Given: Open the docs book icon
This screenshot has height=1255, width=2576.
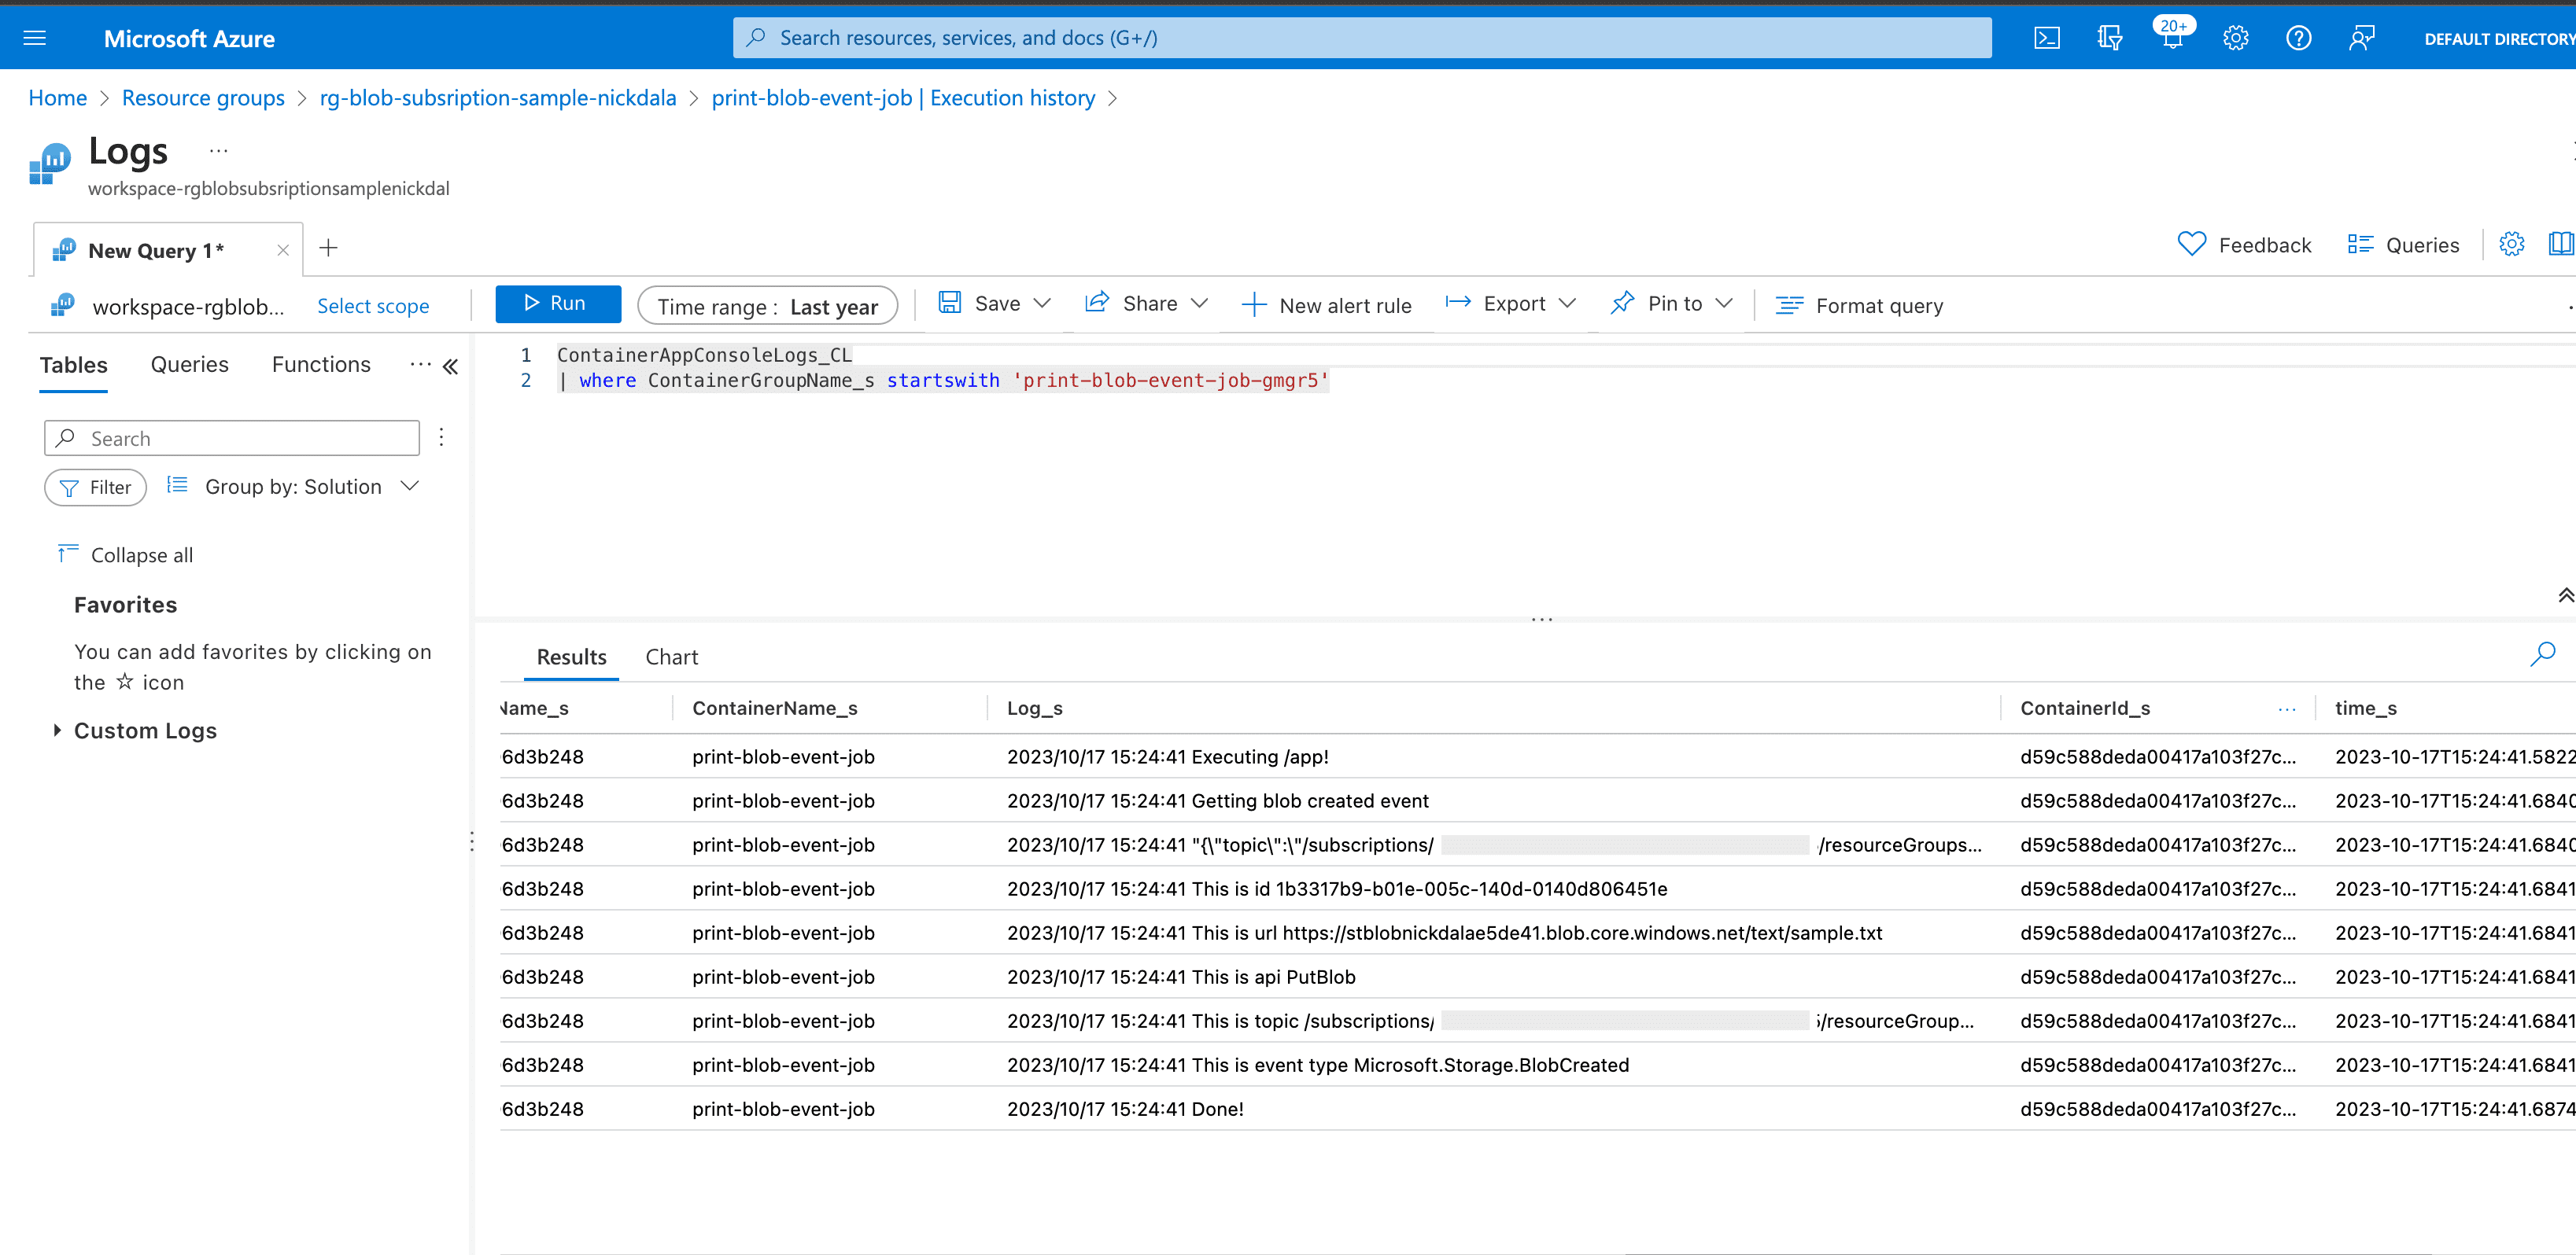Looking at the screenshot, I should 2560,244.
